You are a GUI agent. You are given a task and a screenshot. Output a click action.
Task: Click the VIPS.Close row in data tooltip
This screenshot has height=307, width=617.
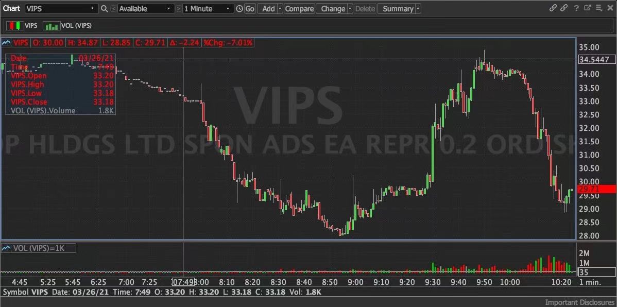coord(62,103)
